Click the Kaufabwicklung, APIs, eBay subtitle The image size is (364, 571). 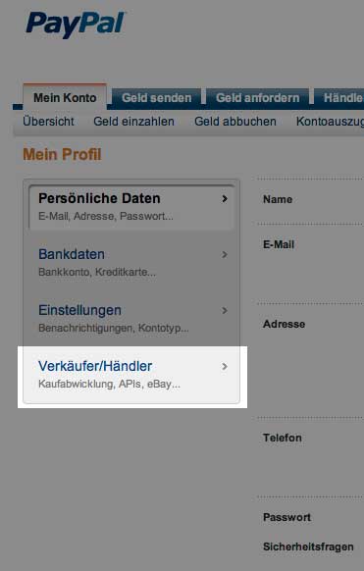pyautogui.click(x=109, y=385)
